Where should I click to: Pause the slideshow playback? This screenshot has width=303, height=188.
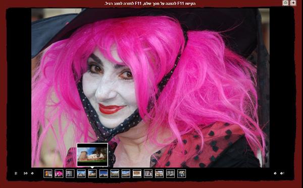point(16,173)
